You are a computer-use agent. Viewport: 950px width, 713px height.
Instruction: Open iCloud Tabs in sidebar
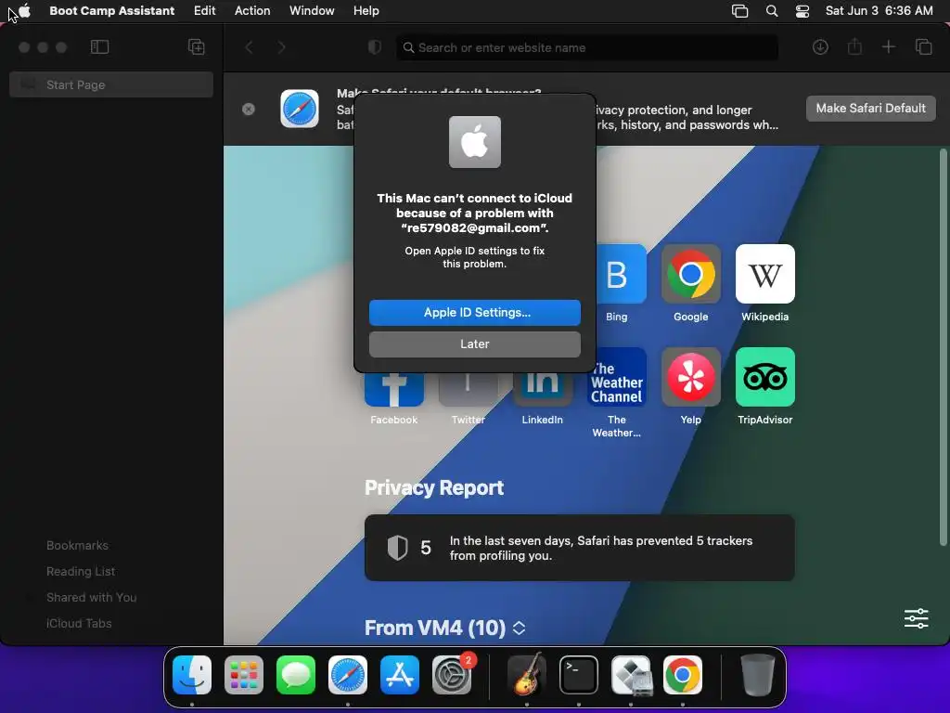[x=79, y=624]
